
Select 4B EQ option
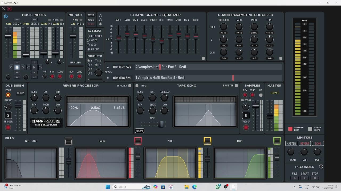click(88, 45)
